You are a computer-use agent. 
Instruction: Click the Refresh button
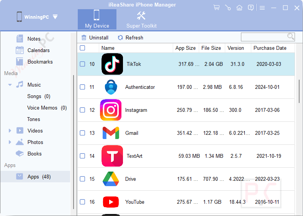coord(131,38)
